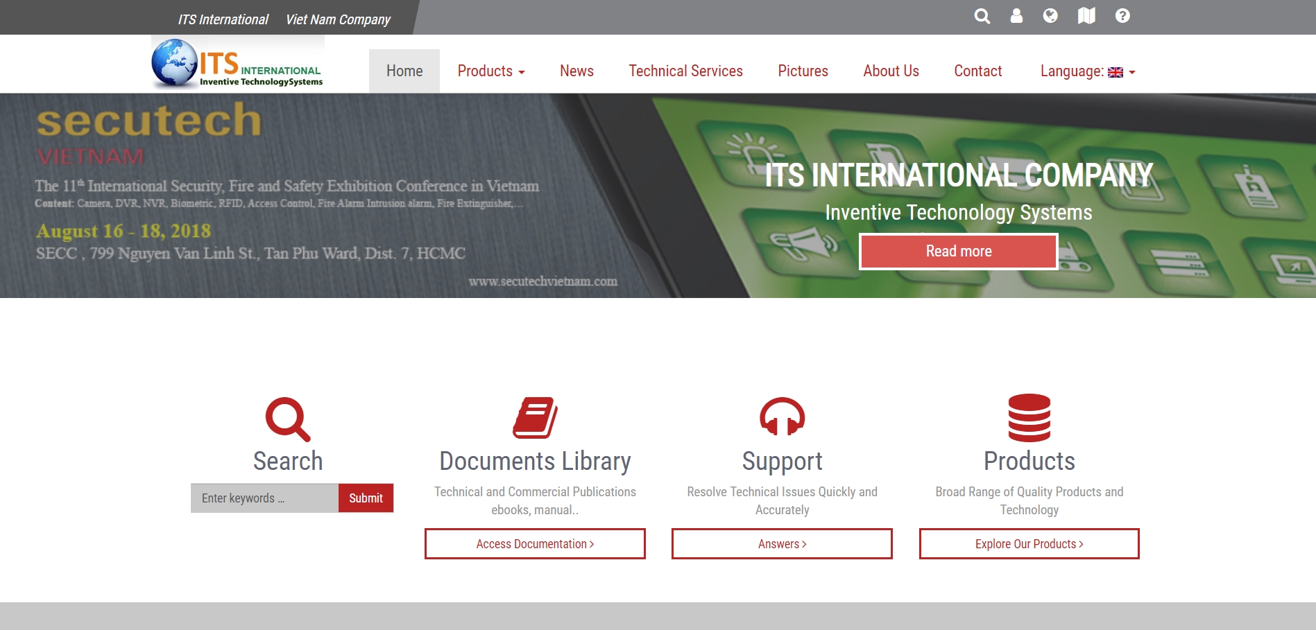Open the map icon in top bar

1086,16
